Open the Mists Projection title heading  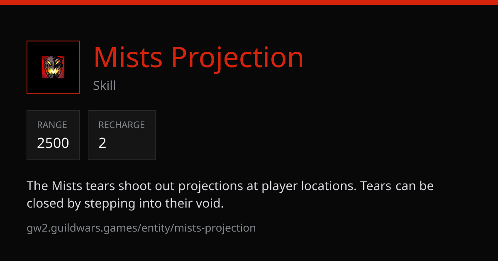(x=198, y=57)
